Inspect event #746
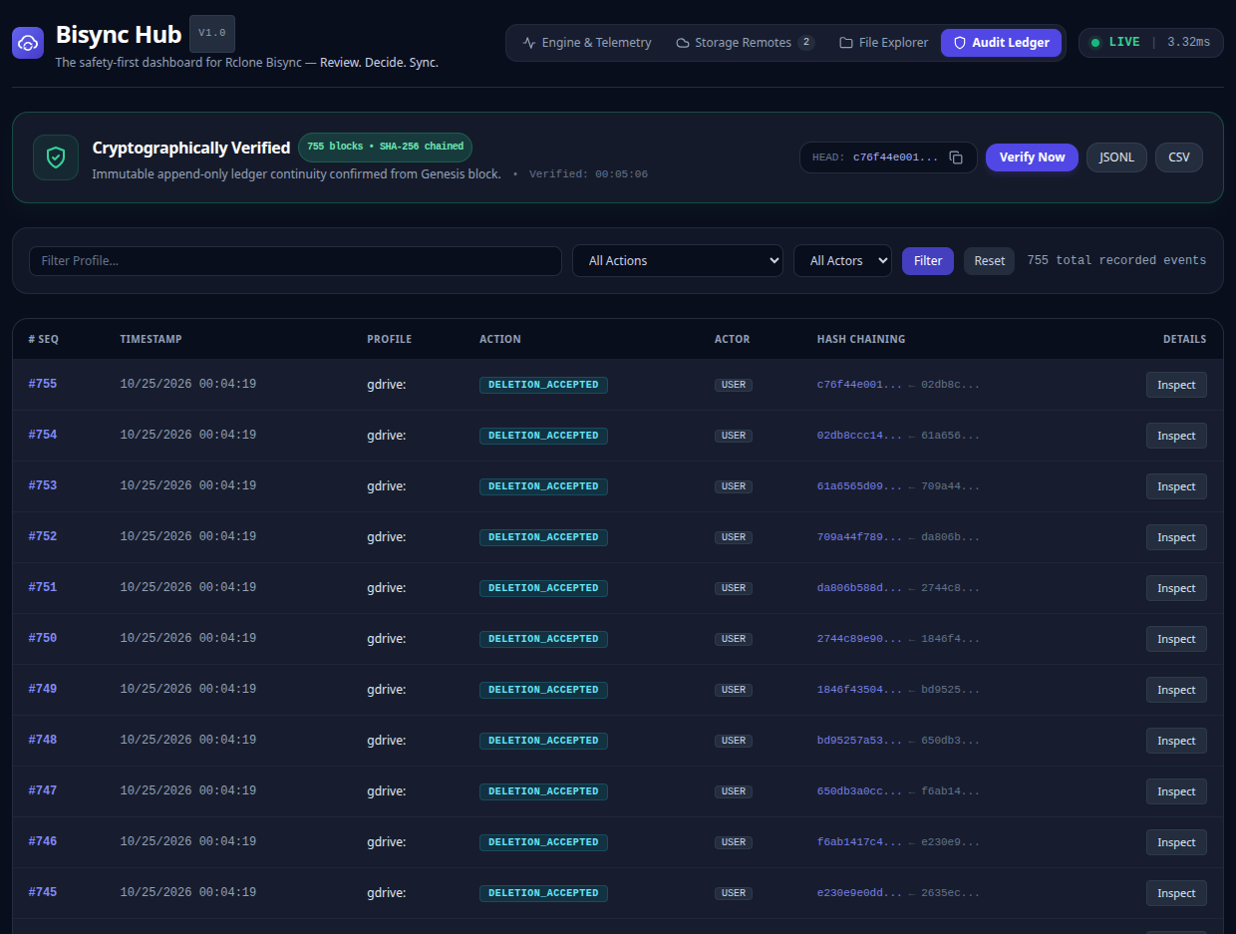This screenshot has height=934, width=1236. point(1176,842)
